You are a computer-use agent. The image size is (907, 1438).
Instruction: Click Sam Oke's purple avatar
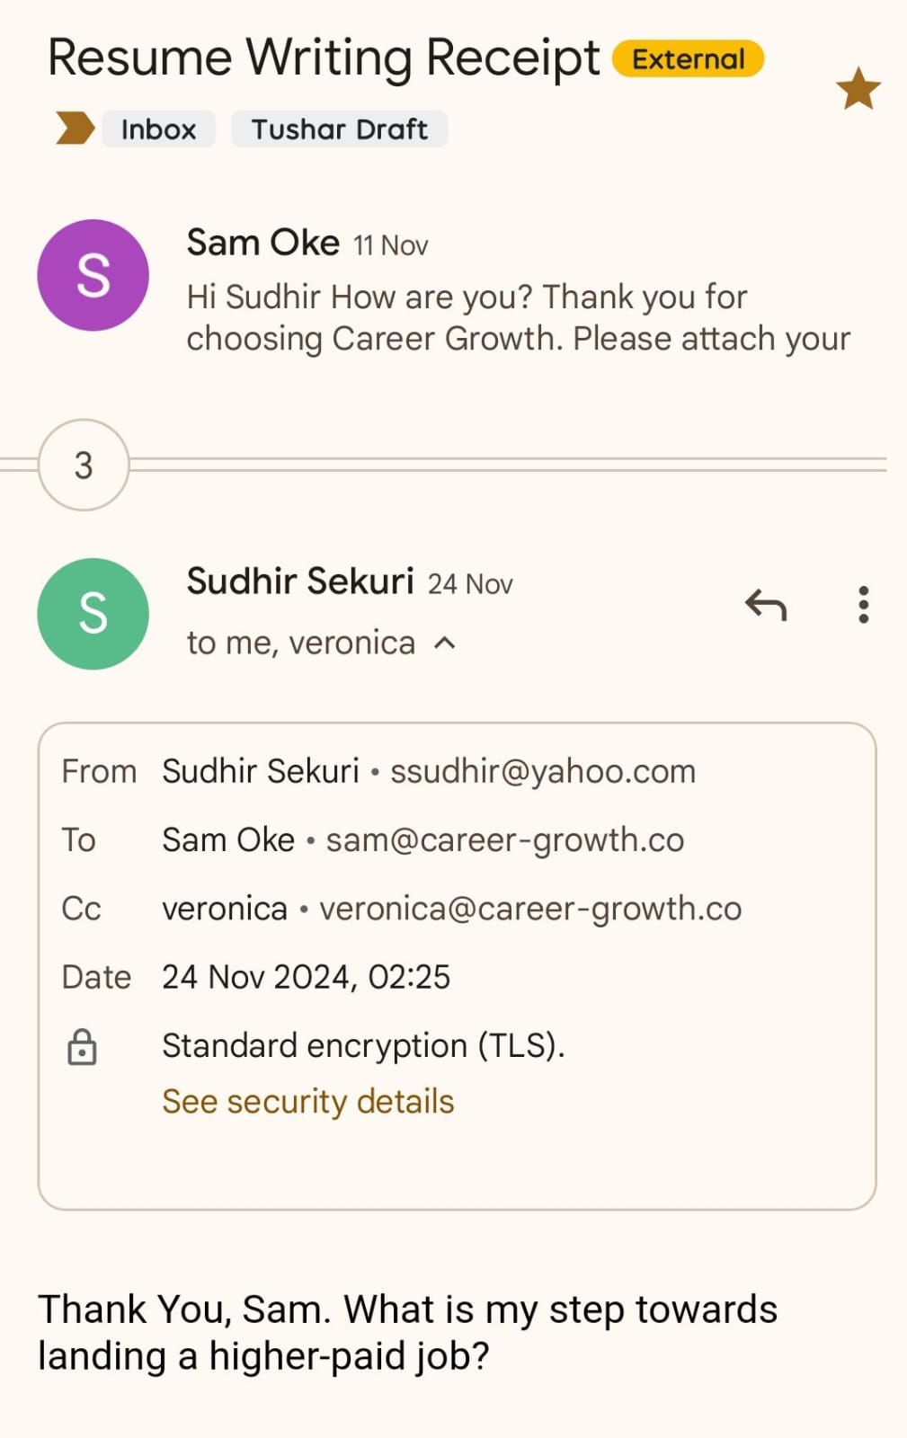point(93,275)
